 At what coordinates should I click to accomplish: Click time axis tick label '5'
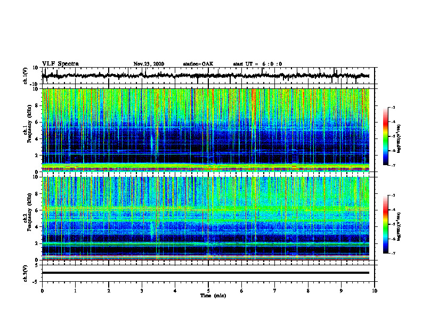[x=208, y=291]
